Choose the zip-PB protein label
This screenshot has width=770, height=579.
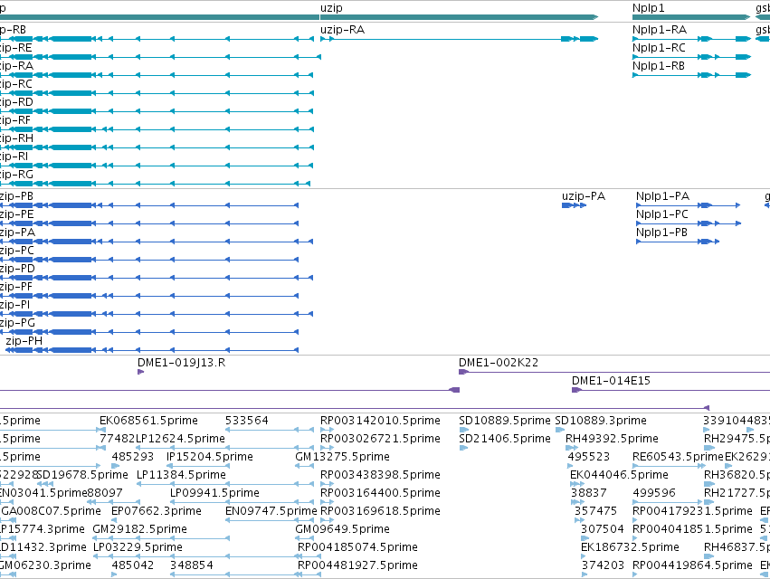[x=16, y=196]
